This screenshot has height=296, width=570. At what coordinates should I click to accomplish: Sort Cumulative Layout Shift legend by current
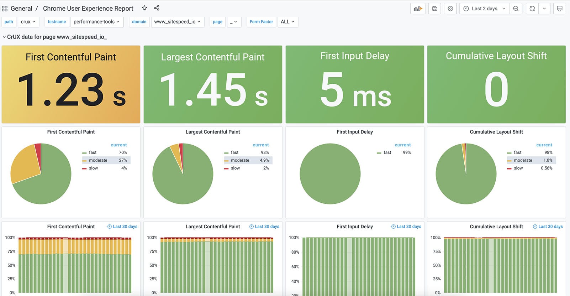click(x=544, y=145)
